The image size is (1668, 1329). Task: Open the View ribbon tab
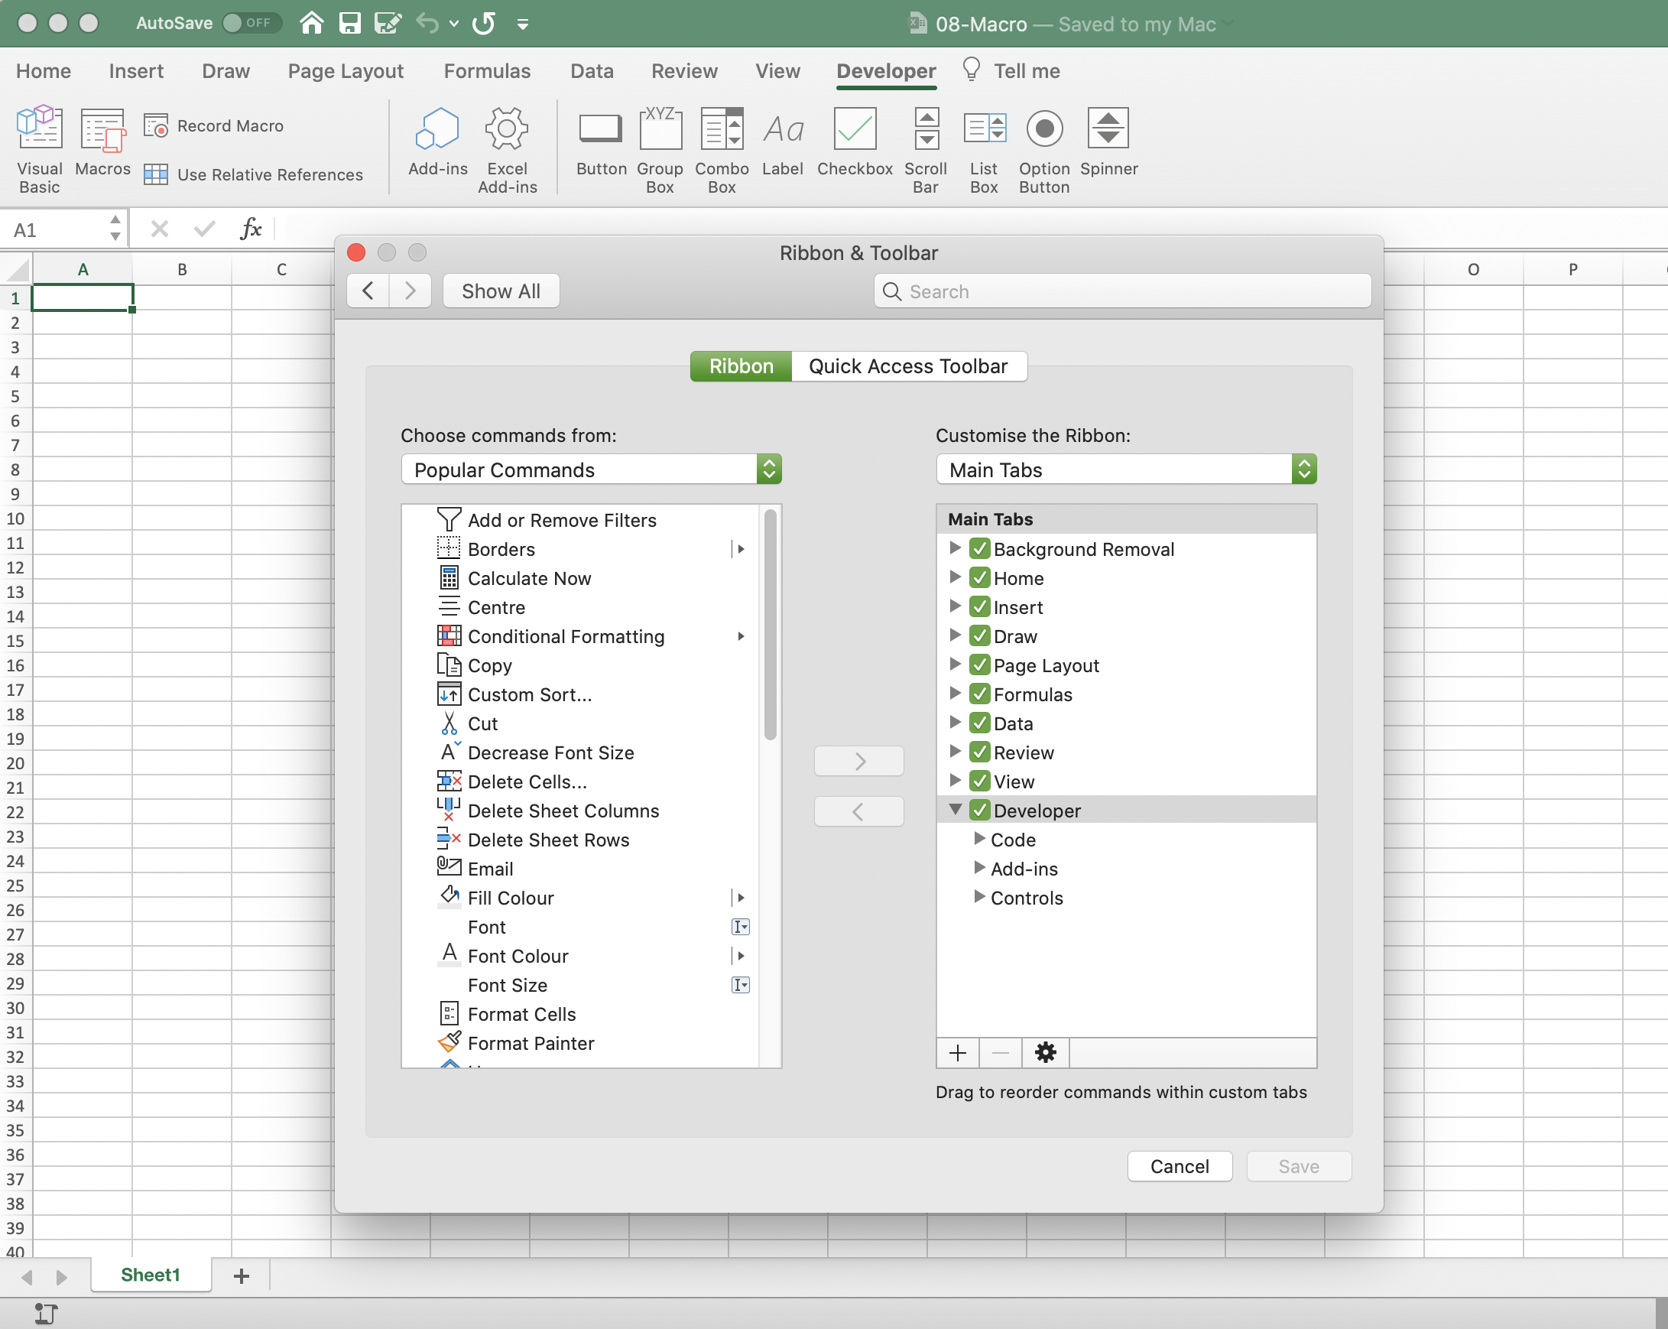click(x=777, y=71)
